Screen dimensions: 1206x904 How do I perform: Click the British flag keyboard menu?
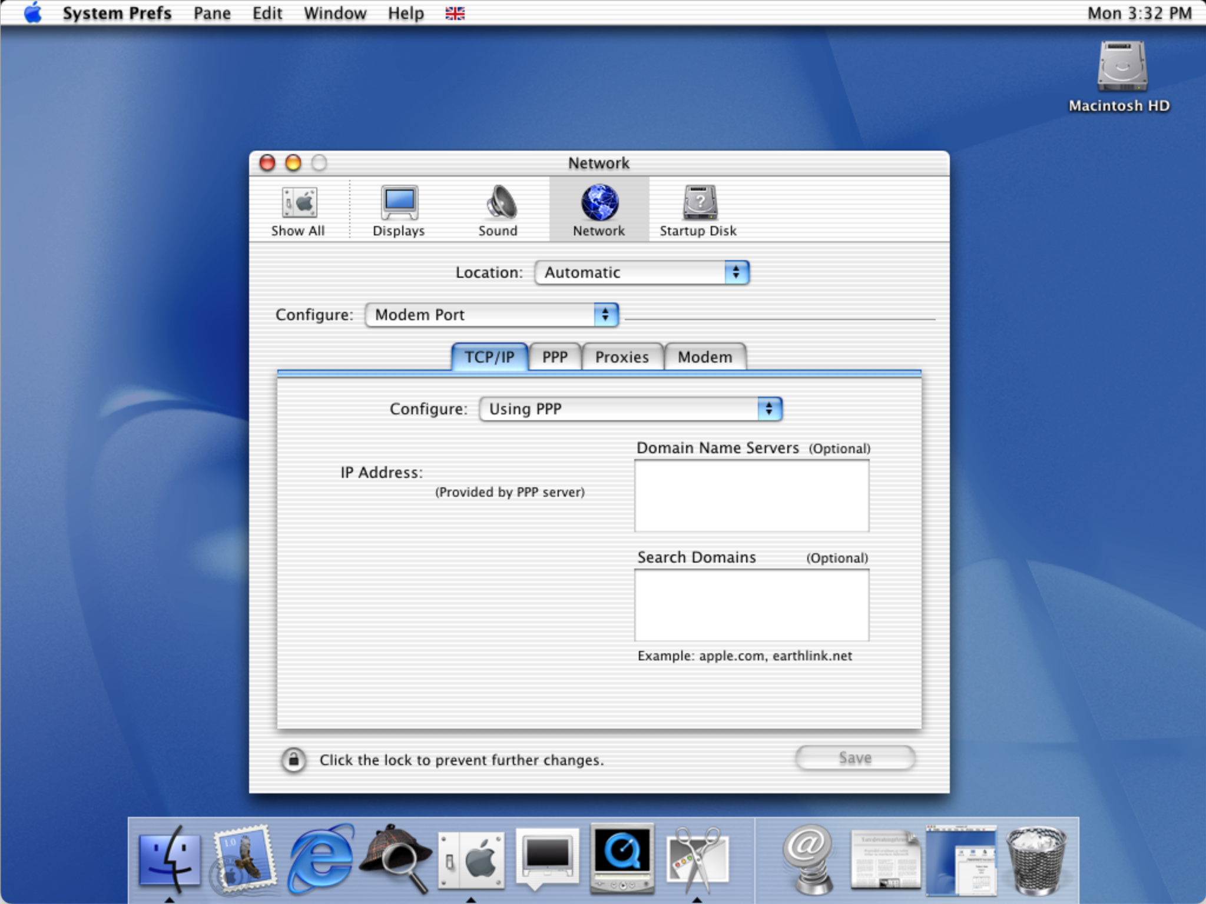click(455, 13)
